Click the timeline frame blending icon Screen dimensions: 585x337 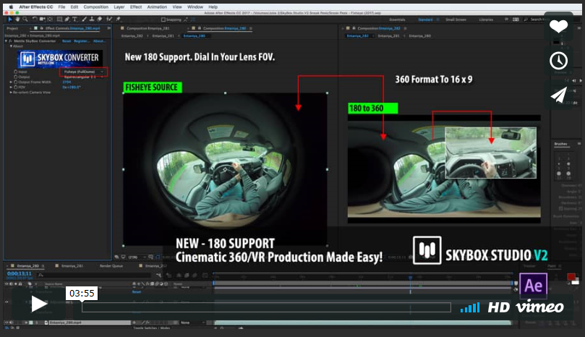click(186, 275)
